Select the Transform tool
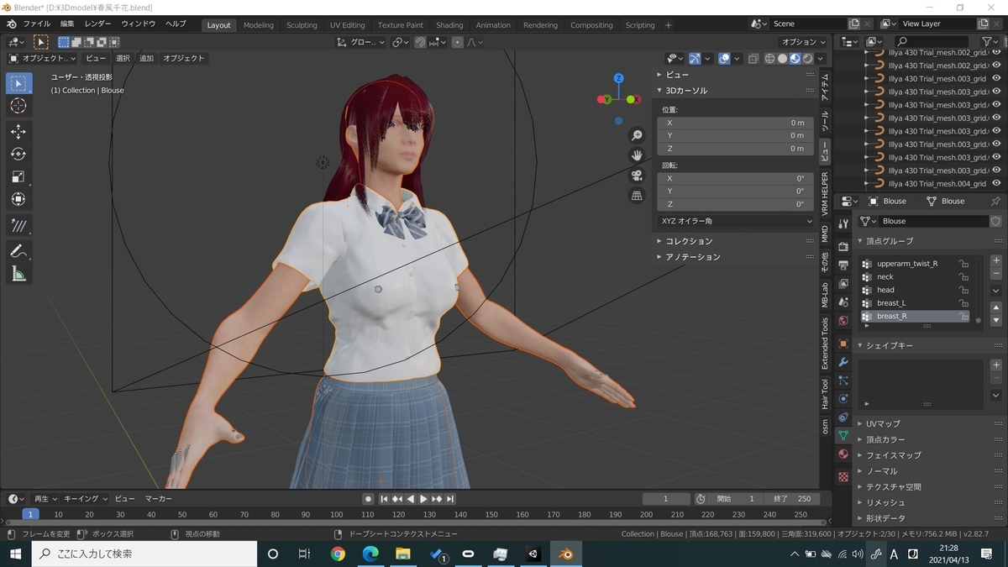The image size is (1008, 567). [18, 199]
